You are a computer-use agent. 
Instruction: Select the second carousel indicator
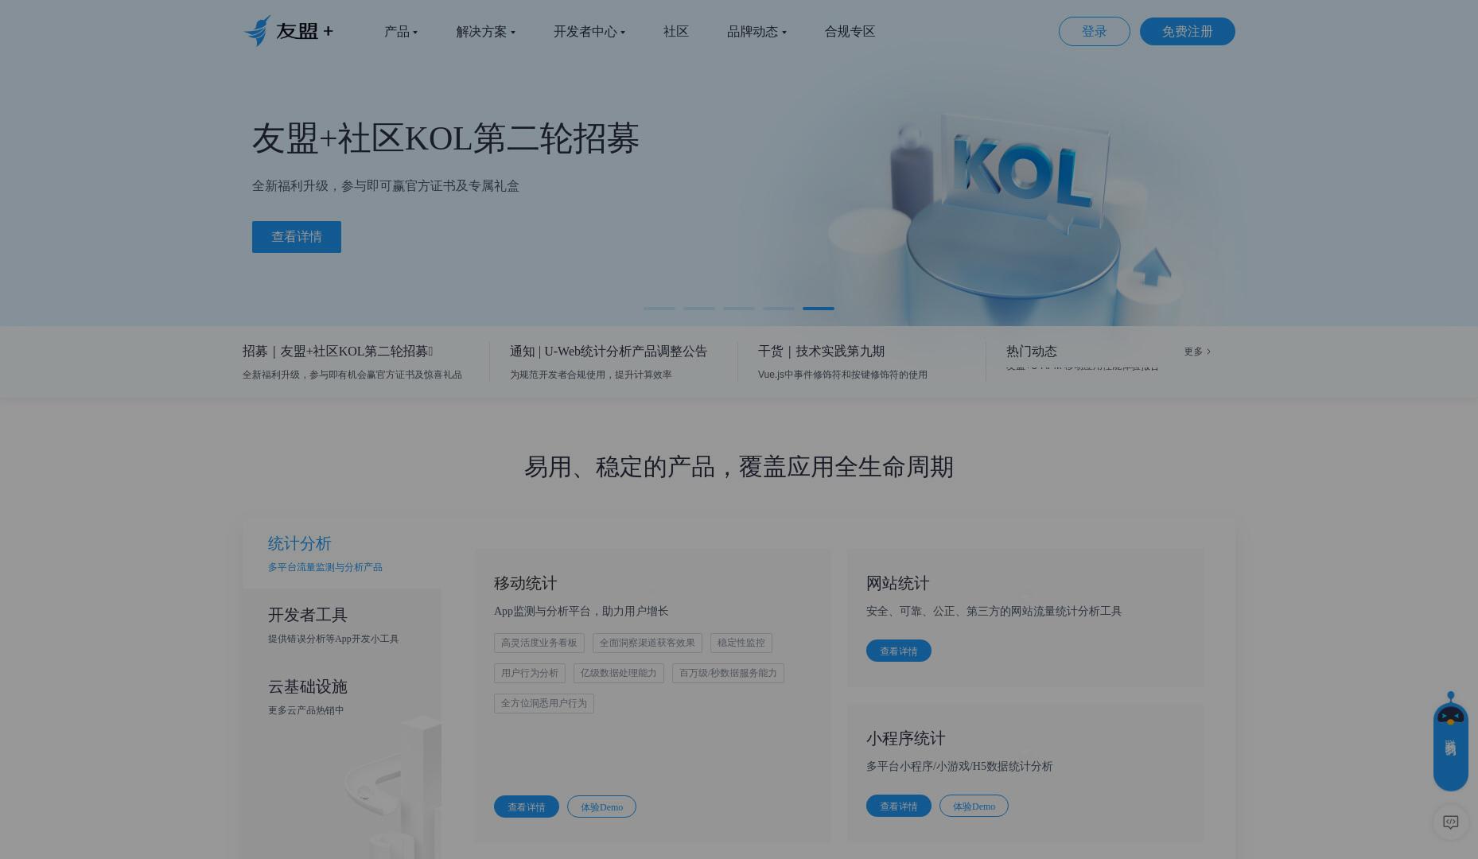[699, 308]
